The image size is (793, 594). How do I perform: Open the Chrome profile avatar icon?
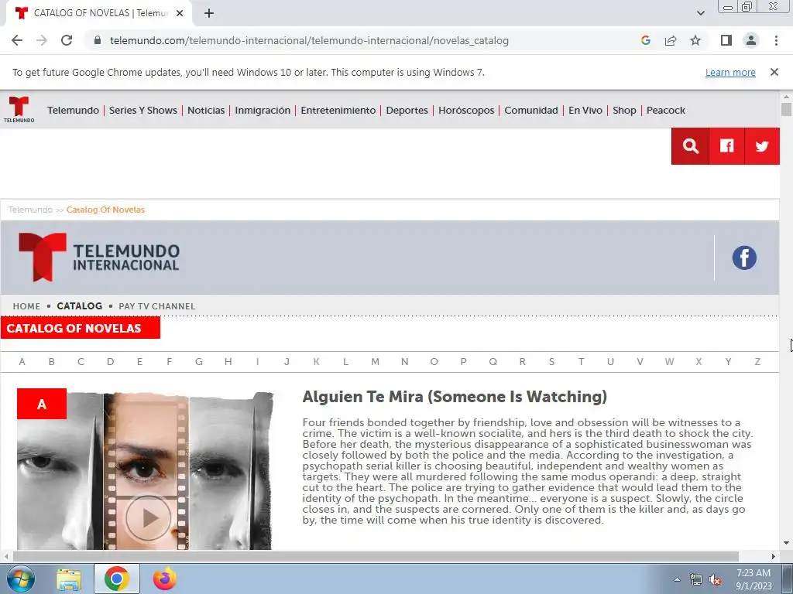click(751, 40)
